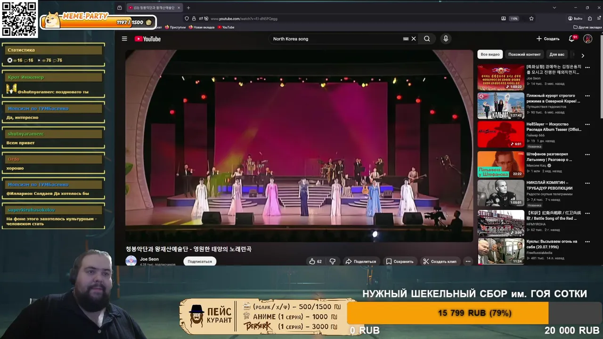Viewport: 603px width, 339px height.
Task: Open a new browser tab with plus
Action: [x=188, y=8]
